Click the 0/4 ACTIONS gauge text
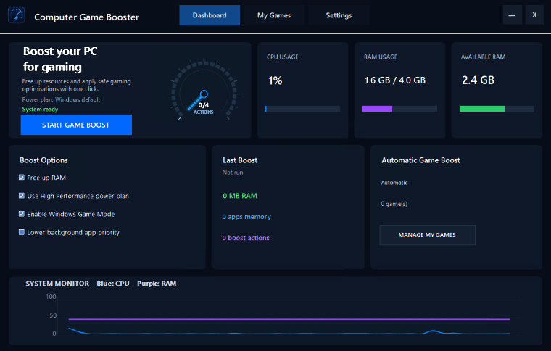 pyautogui.click(x=204, y=108)
